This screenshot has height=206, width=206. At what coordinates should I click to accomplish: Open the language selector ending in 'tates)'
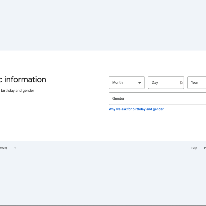pos(4,148)
